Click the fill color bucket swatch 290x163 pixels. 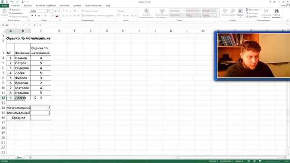52,15
